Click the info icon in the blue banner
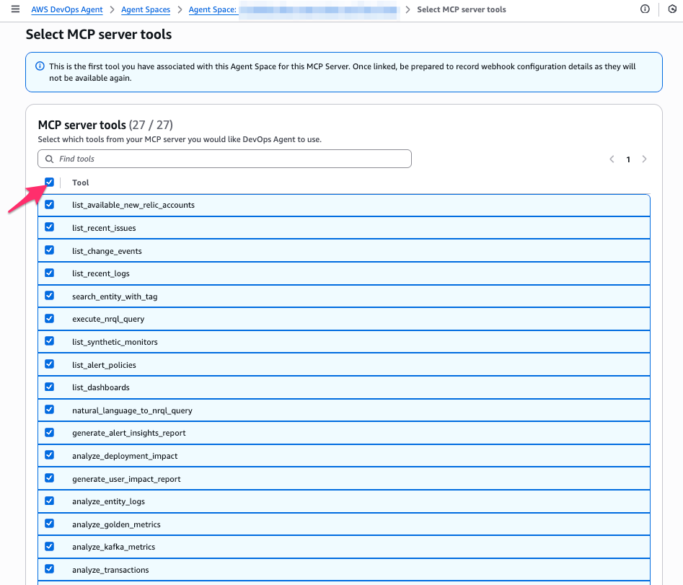The image size is (683, 585). [x=40, y=66]
